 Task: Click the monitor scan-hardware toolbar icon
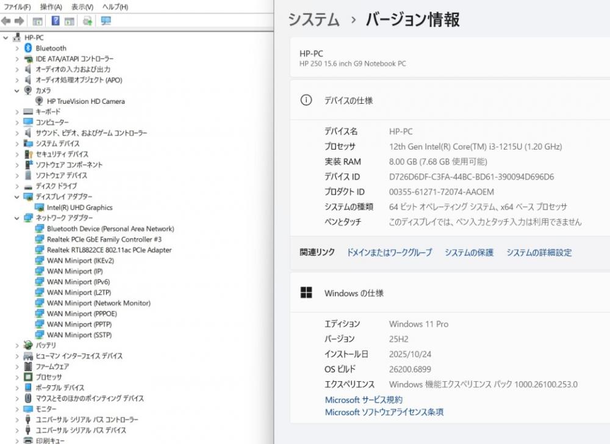click(x=106, y=21)
